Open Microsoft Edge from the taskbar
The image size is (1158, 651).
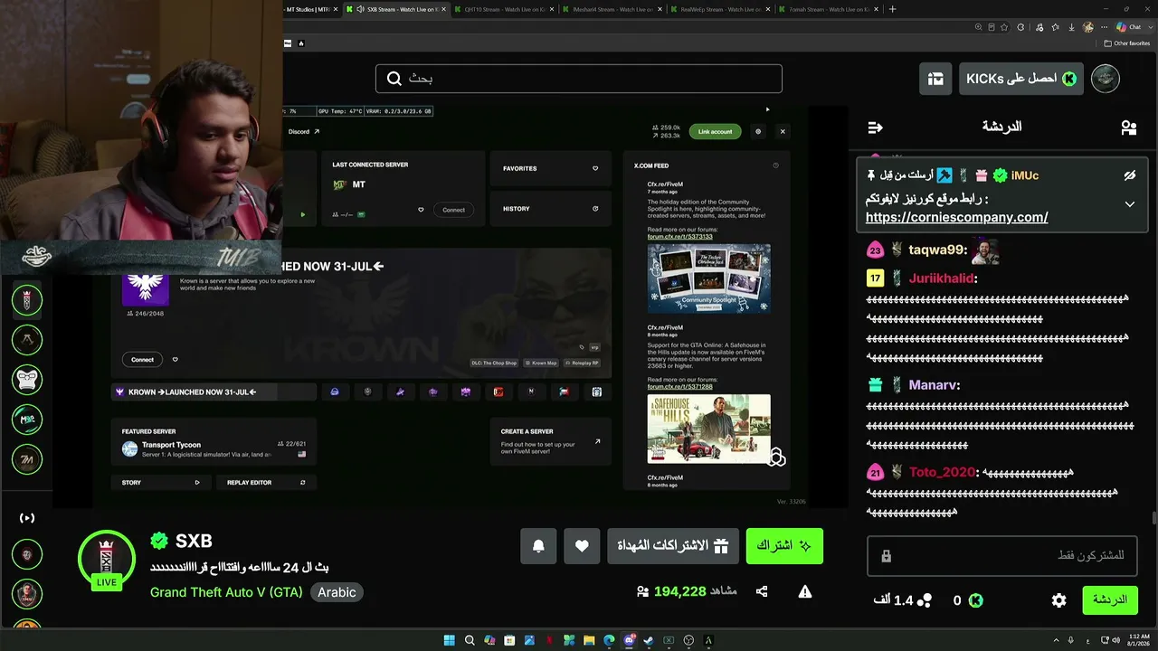(609, 641)
